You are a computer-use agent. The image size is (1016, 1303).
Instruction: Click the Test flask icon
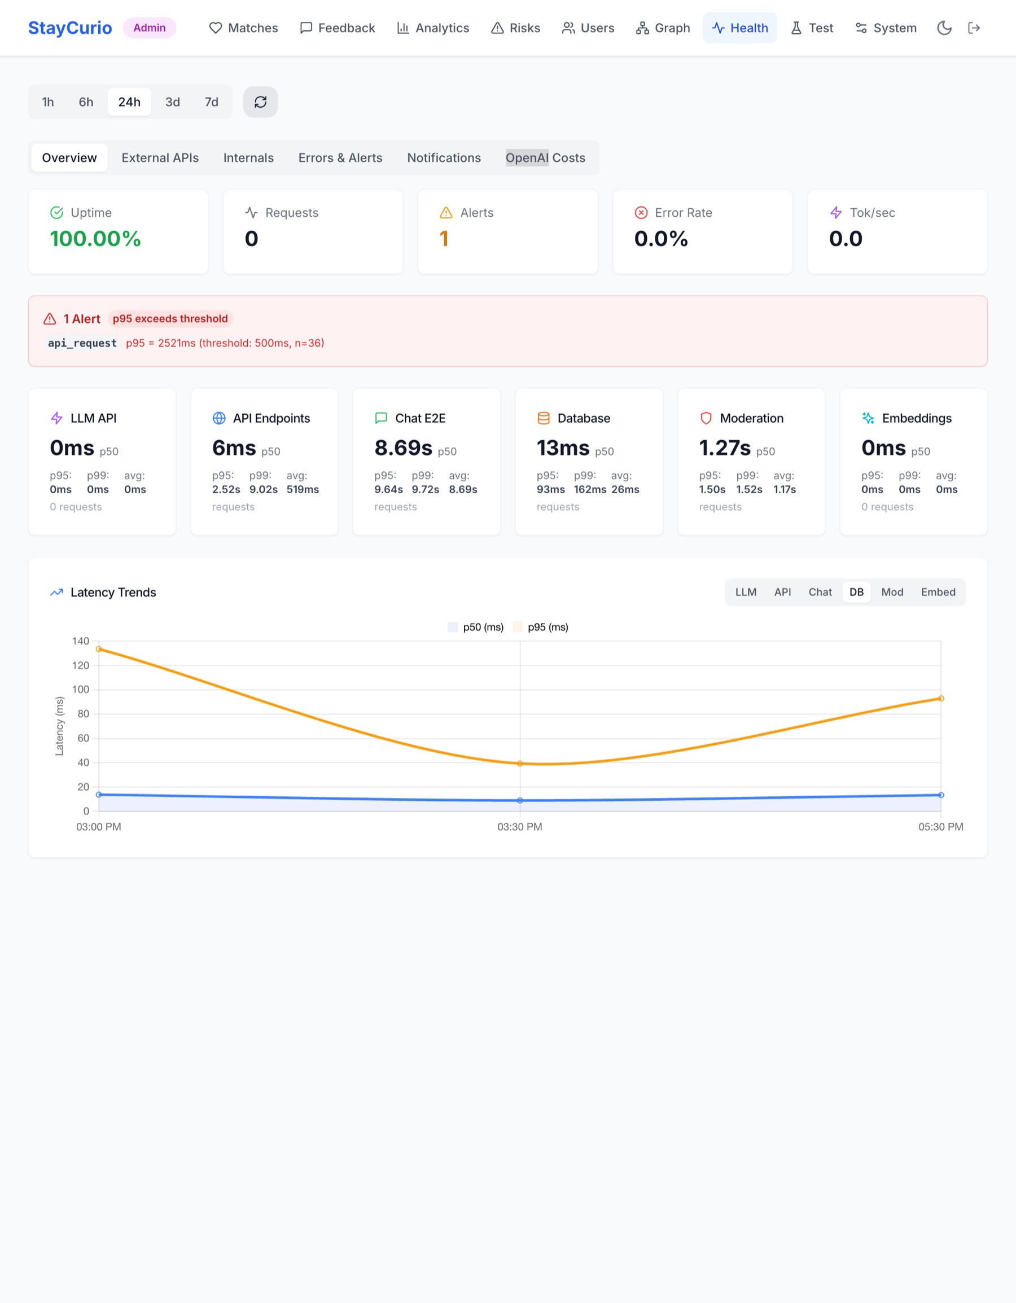point(796,28)
